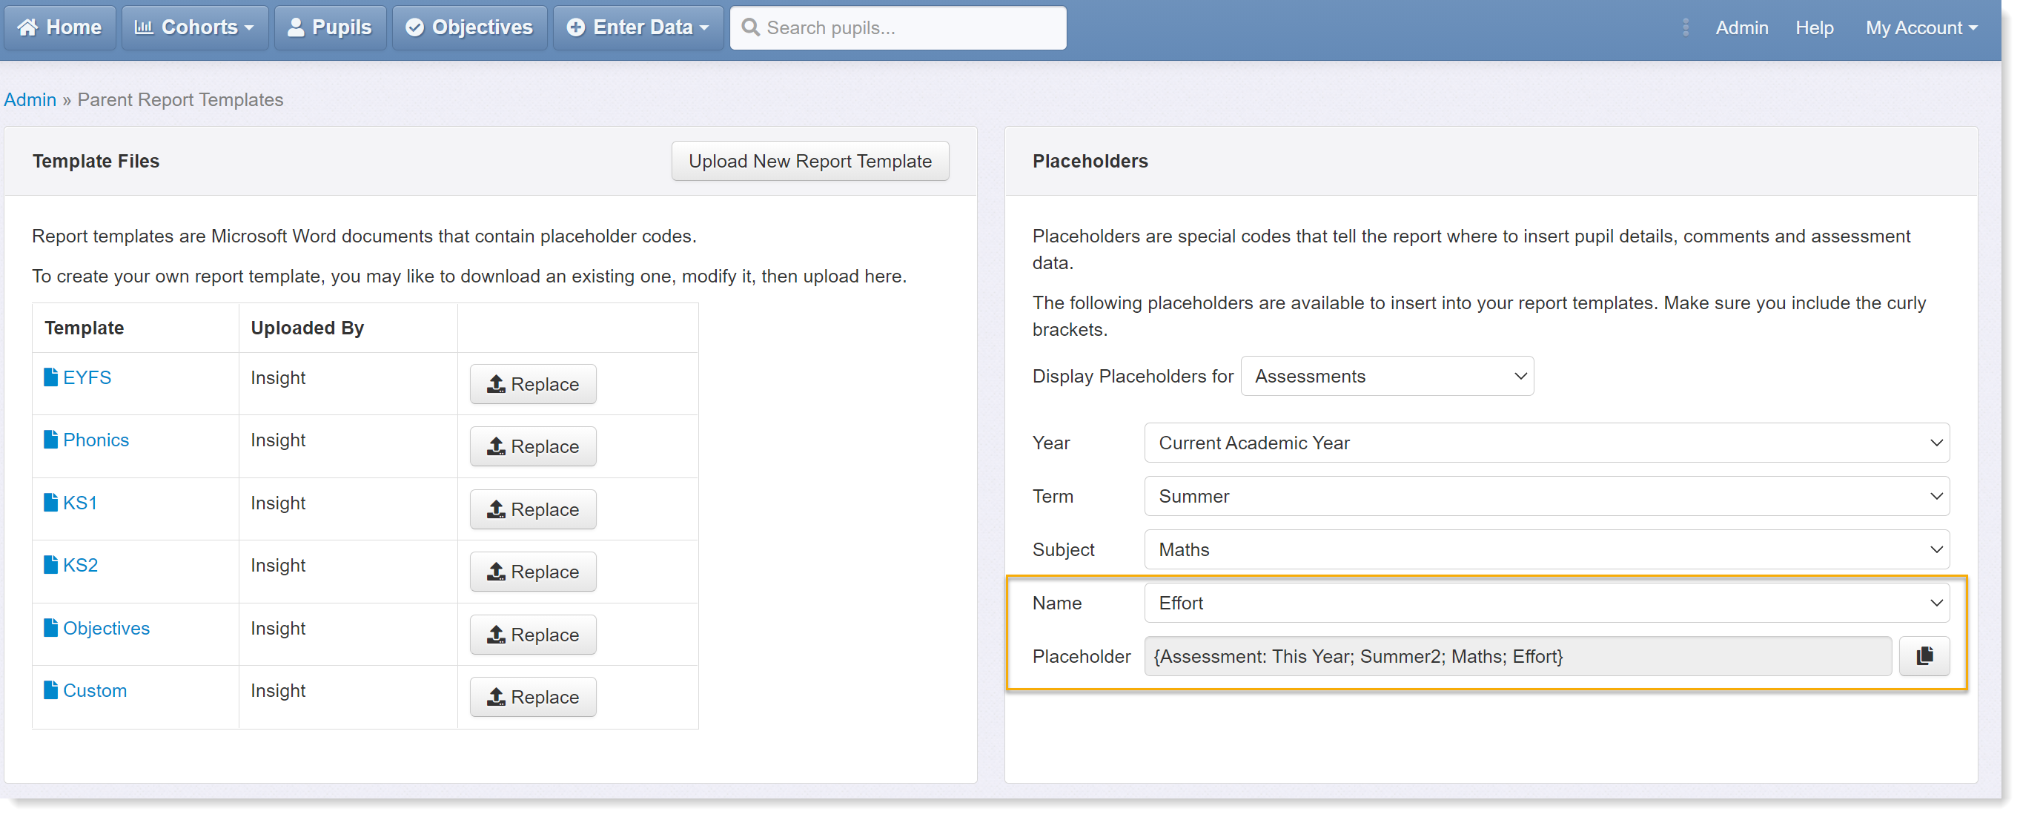Open the Objectives page
The width and height of the screenshot is (2020, 817).
(x=470, y=27)
